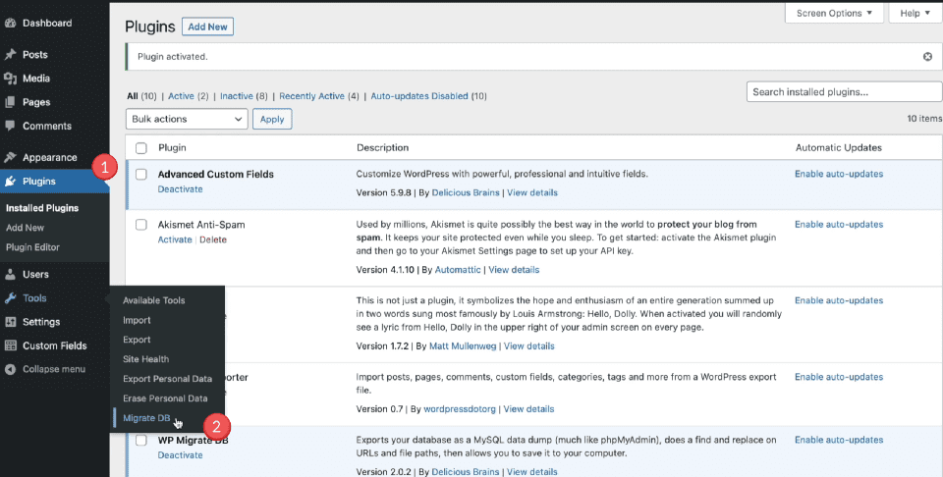Open Media via its sidebar icon
Image resolution: width=943 pixels, height=477 pixels.
click(10, 79)
